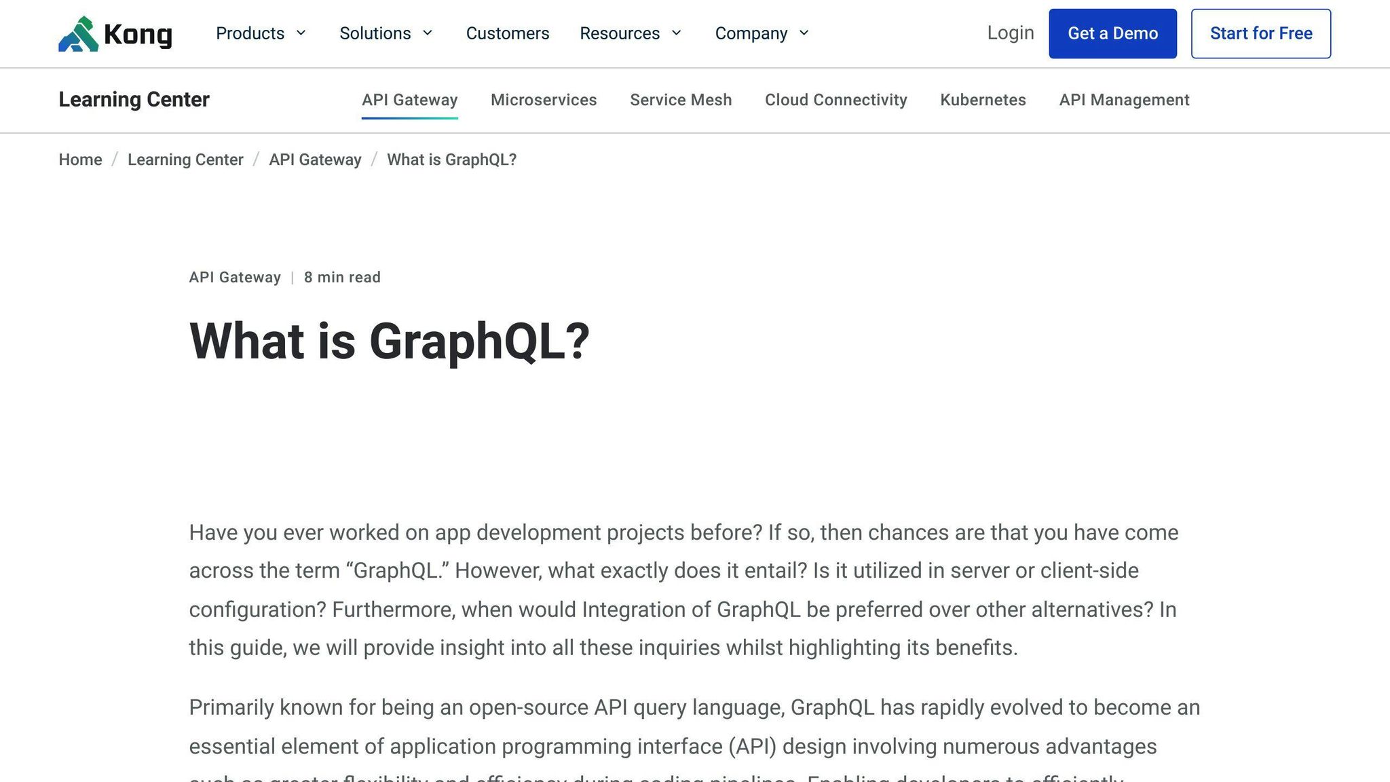Switch to the Kubernetes tab
1390x782 pixels.
(983, 100)
